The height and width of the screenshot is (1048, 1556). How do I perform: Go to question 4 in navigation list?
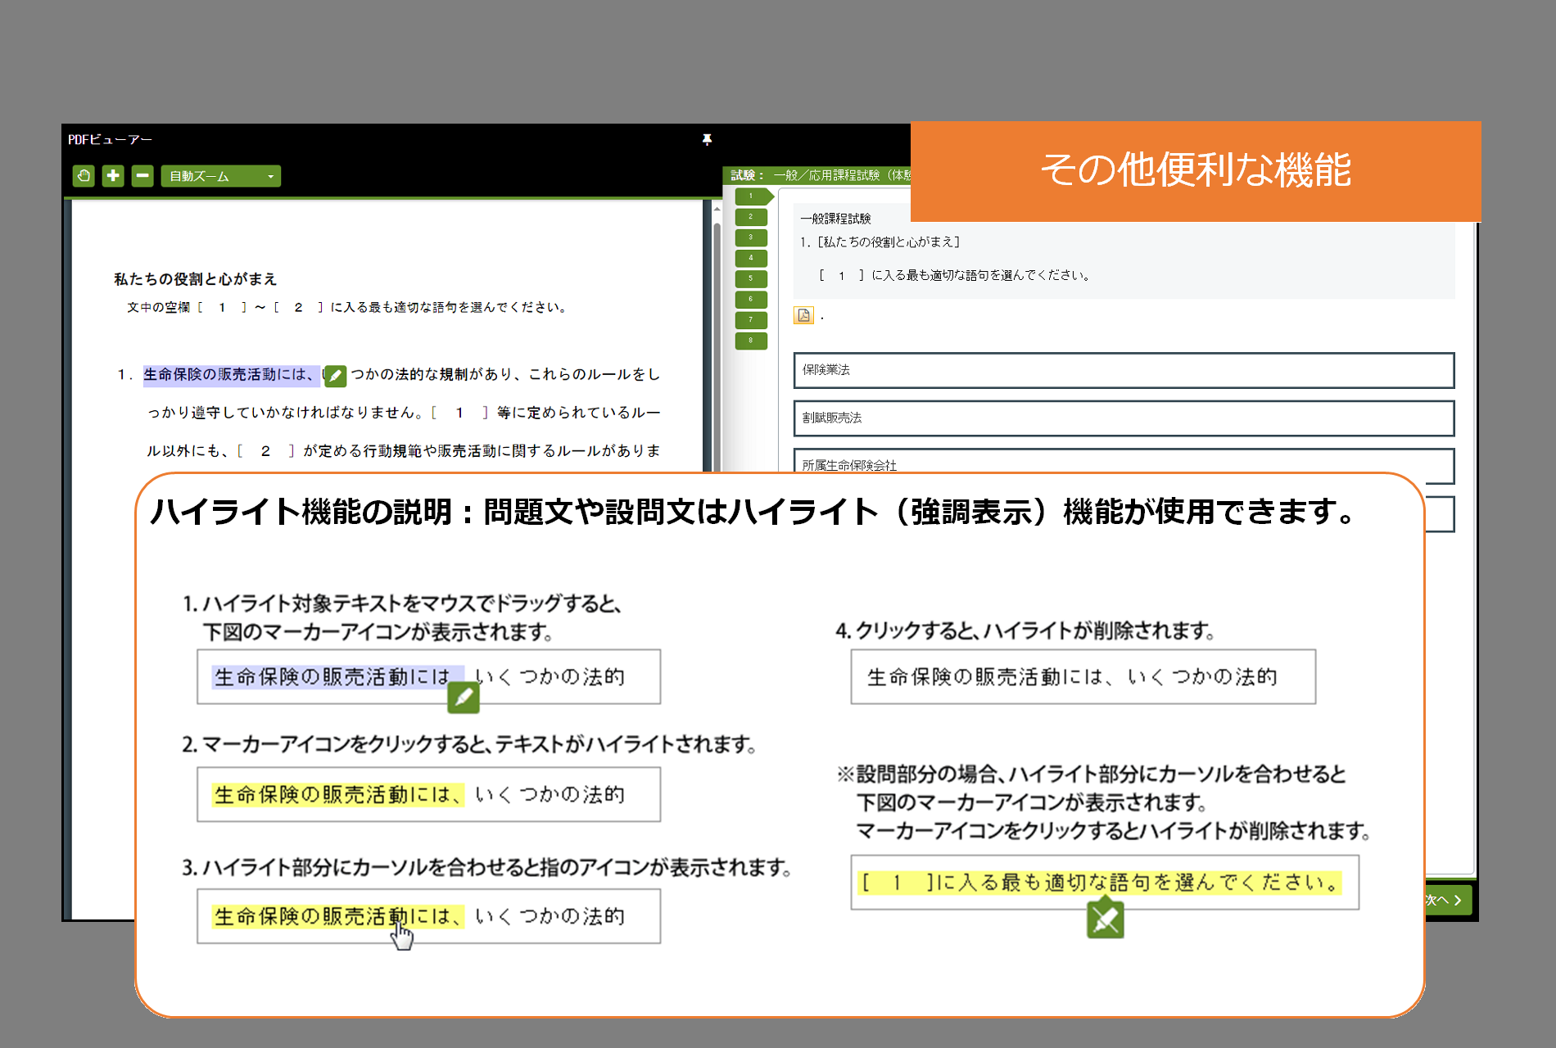coord(751,258)
